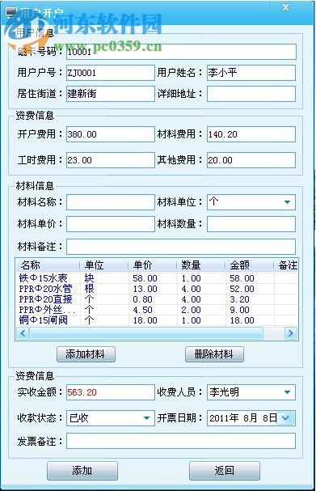Click the 备注 column header
The image size is (316, 491).
click(286, 265)
